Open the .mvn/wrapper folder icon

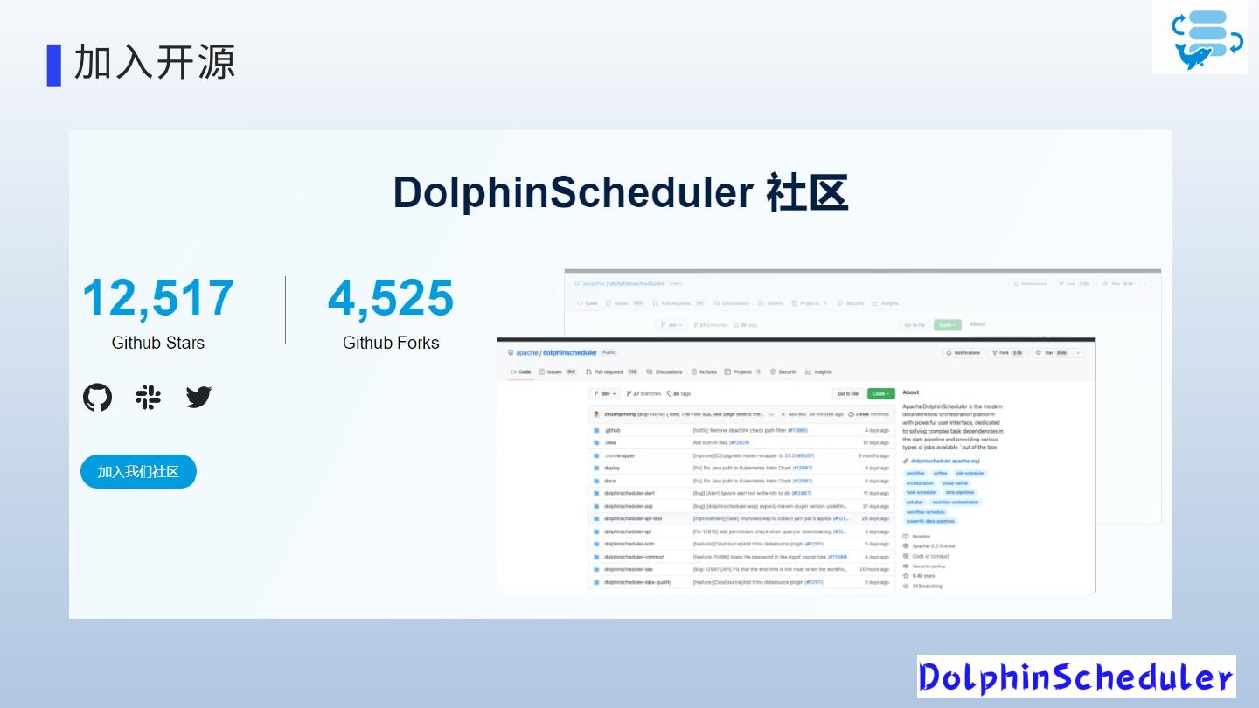596,455
